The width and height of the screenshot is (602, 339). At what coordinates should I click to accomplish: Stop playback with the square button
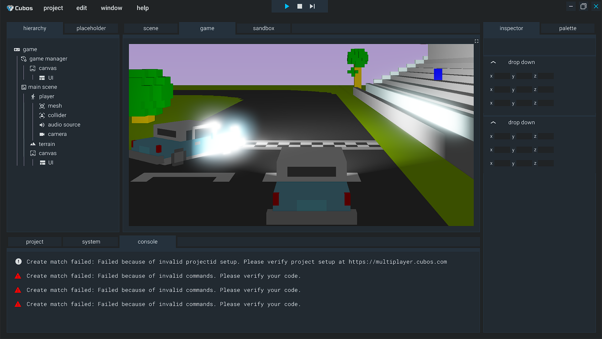click(x=300, y=6)
